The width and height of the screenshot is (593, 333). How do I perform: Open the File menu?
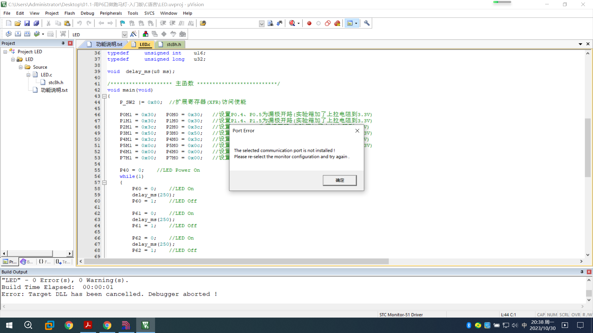coord(7,13)
